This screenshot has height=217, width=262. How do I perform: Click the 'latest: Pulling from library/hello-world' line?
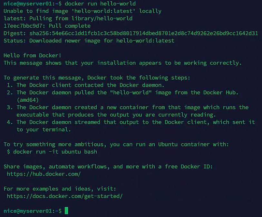click(x=68, y=18)
